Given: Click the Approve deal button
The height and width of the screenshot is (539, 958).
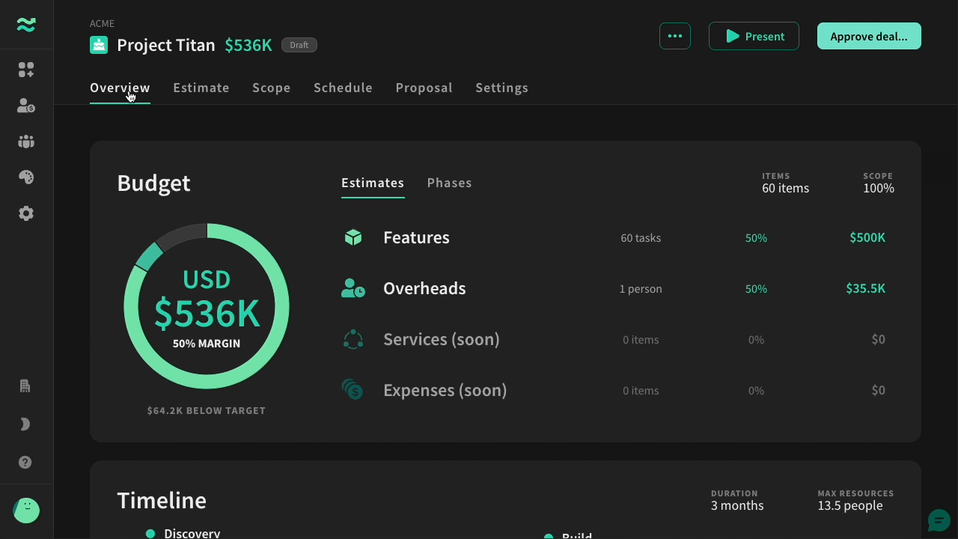Looking at the screenshot, I should 869,36.
